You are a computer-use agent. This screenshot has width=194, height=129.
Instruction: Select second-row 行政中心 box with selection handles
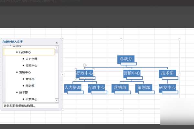coord(84,73)
